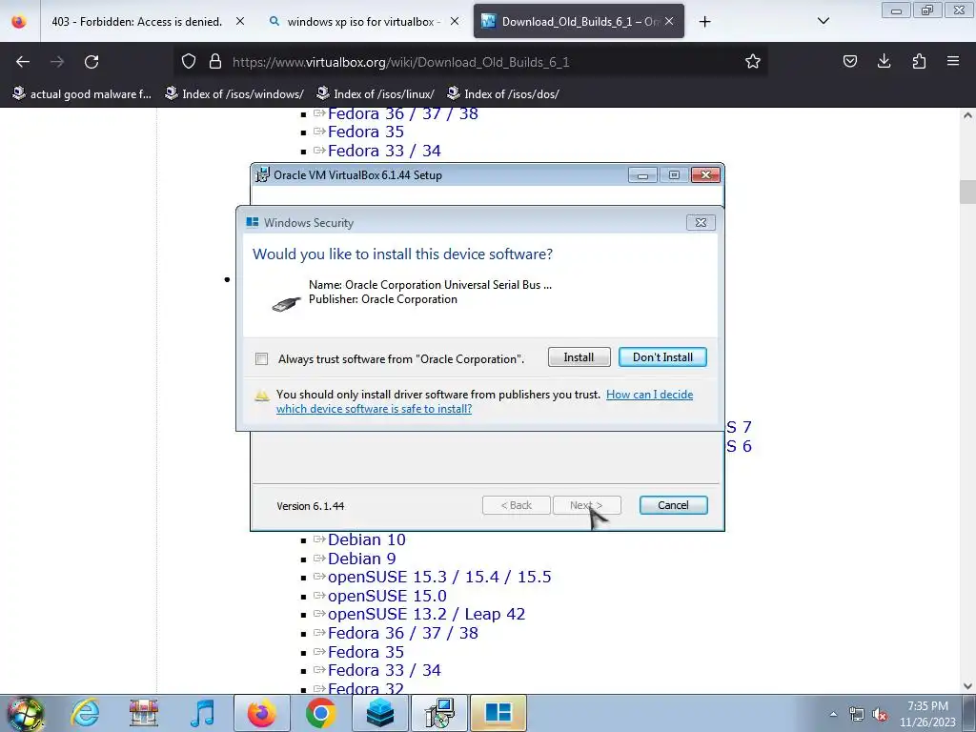
Task: Open openSUSE 13.2 / Leap 42 link
Action: pyautogui.click(x=426, y=615)
